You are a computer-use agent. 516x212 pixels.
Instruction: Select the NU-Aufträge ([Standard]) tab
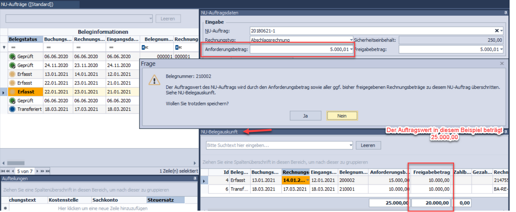(x=27, y=4)
